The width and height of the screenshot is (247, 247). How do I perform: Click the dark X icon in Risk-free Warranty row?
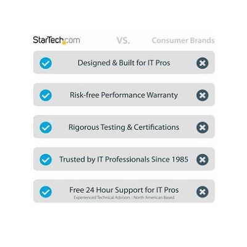point(203,95)
